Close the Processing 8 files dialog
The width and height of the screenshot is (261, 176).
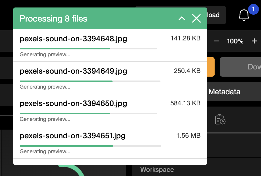click(196, 19)
